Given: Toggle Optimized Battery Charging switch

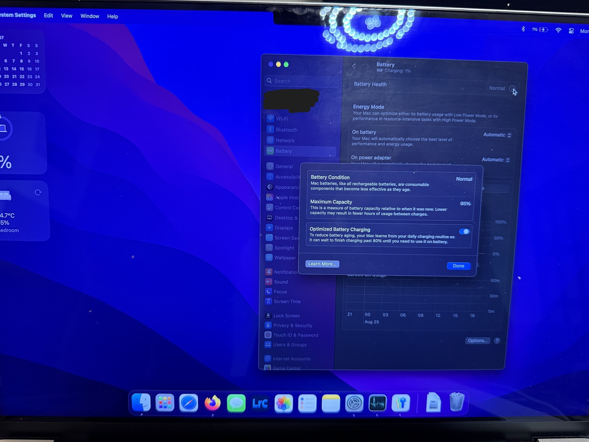Looking at the screenshot, I should [x=464, y=232].
